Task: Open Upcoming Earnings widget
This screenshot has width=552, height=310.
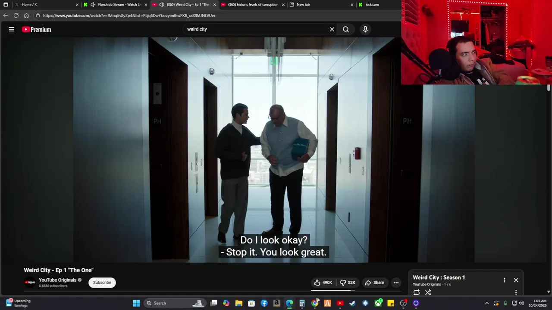Action: point(18,303)
